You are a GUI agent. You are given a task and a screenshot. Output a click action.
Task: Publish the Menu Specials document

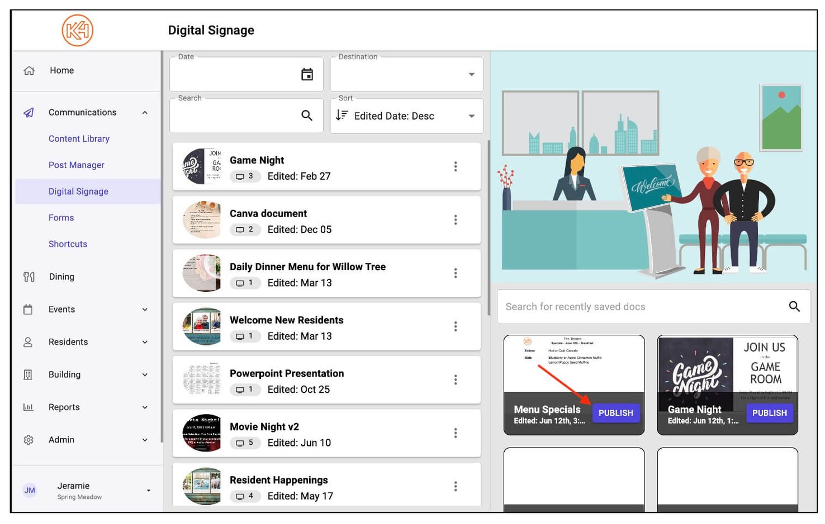tap(615, 413)
